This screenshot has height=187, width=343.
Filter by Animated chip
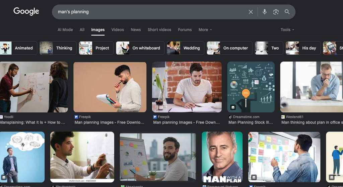pyautogui.click(x=18, y=48)
